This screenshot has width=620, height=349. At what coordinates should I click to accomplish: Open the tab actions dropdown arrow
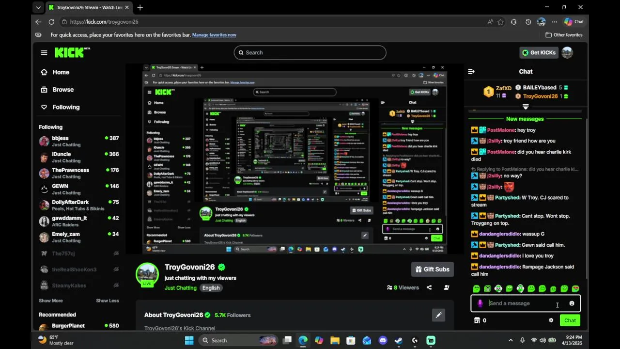38,7
